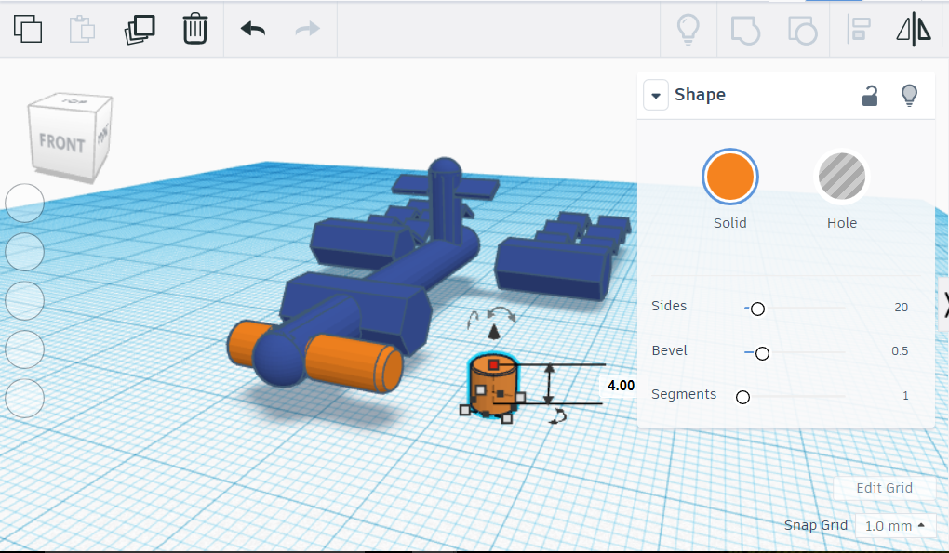
Task: Click the third round view control button
Action: click(25, 300)
